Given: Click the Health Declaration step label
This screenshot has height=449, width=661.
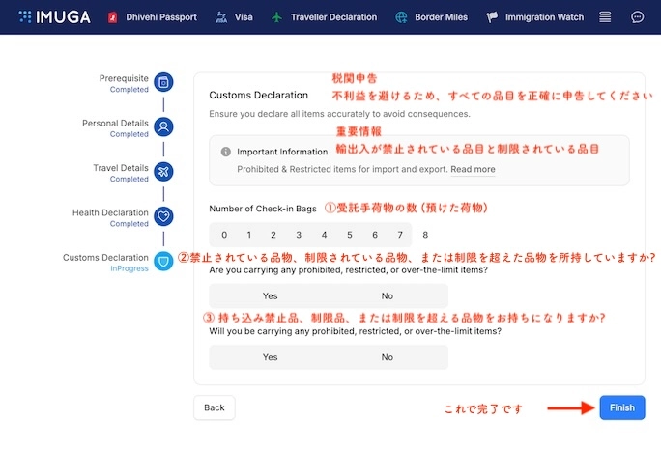Looking at the screenshot, I should tap(110, 212).
